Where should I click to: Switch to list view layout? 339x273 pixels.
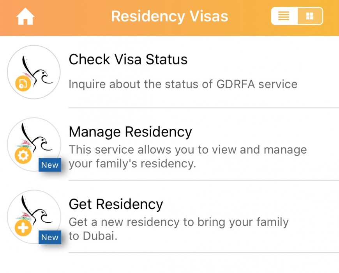(x=284, y=16)
